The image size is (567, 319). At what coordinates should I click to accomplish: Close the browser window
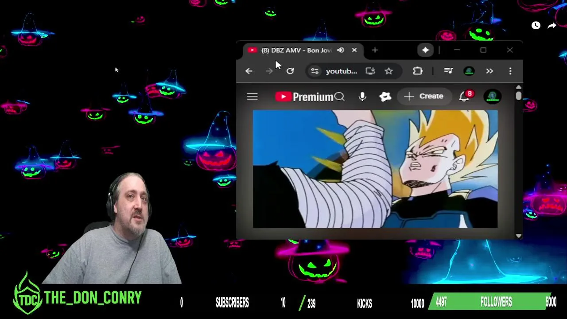[509, 50]
